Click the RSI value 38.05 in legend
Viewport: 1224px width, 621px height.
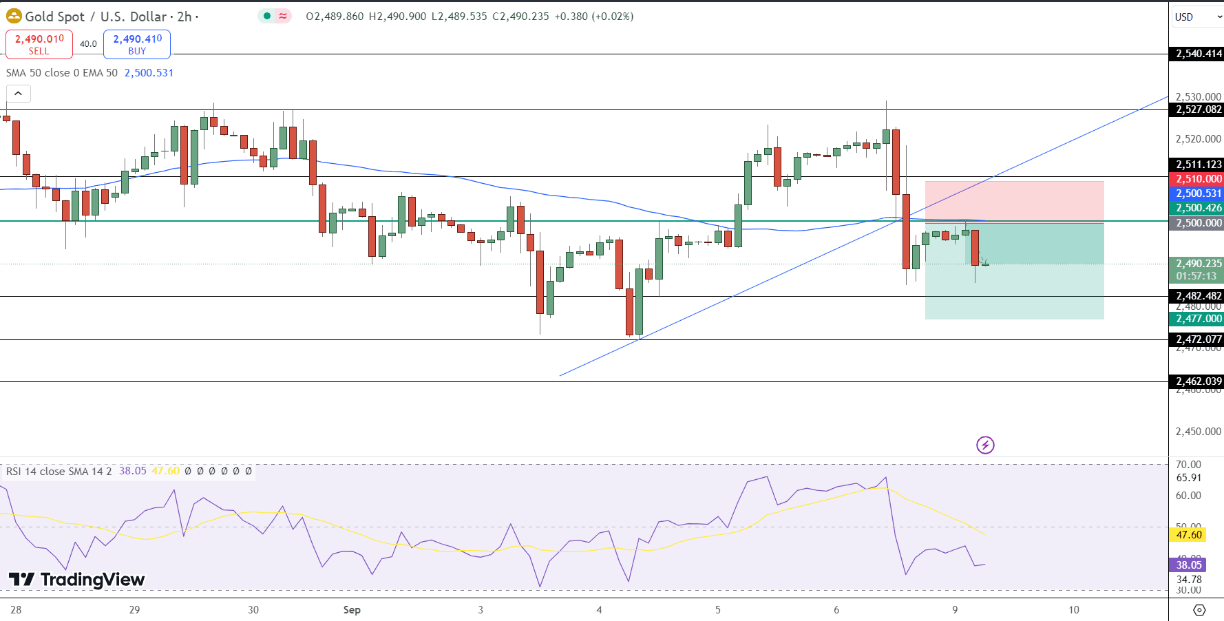133,471
